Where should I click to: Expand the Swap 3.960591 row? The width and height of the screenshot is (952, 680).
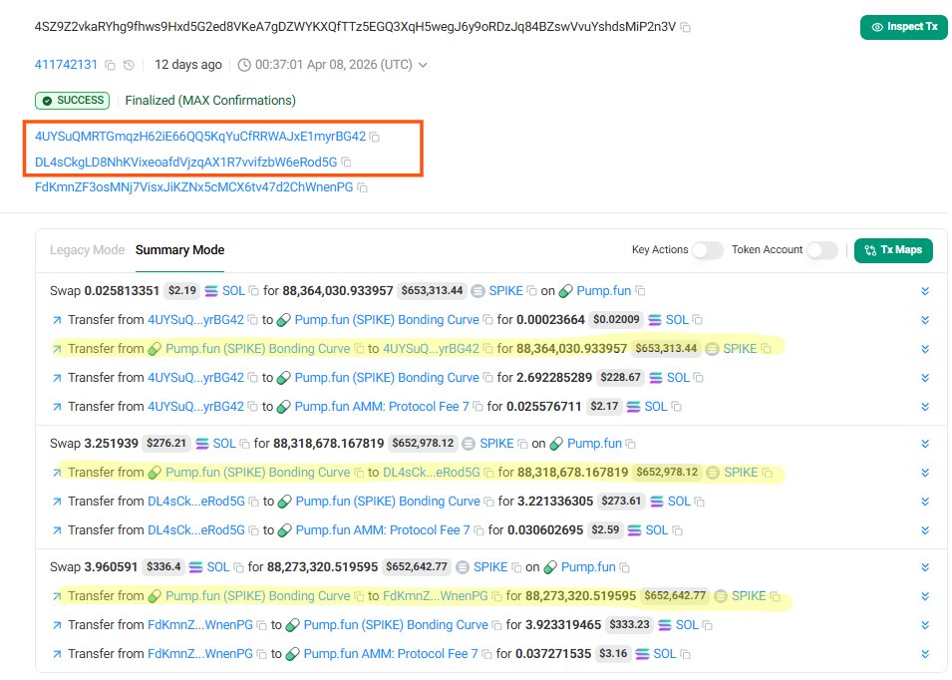pos(925,568)
